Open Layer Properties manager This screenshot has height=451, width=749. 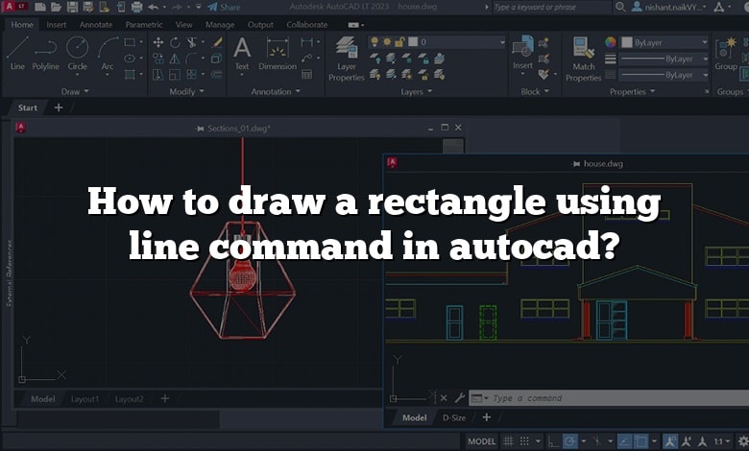click(348, 58)
